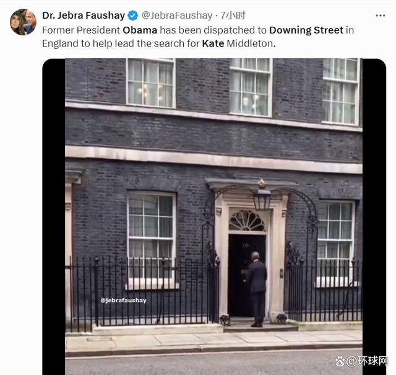Click the blue verified badge

[x=133, y=15]
